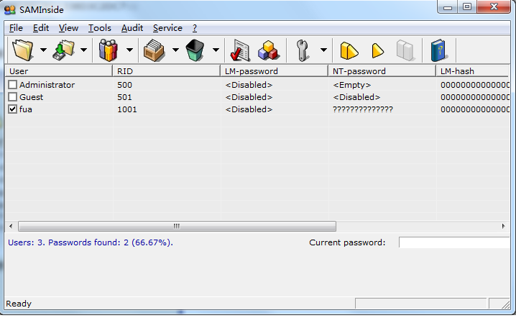Click the colored cubes icon

269,50
